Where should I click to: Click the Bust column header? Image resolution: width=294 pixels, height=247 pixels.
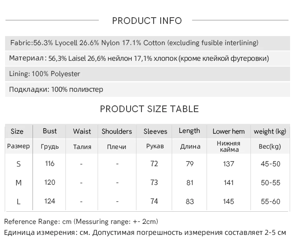pos(50,131)
